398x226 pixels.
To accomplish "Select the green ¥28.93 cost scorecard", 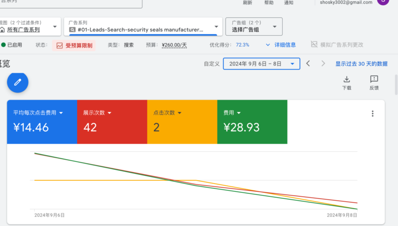I will coord(252,122).
